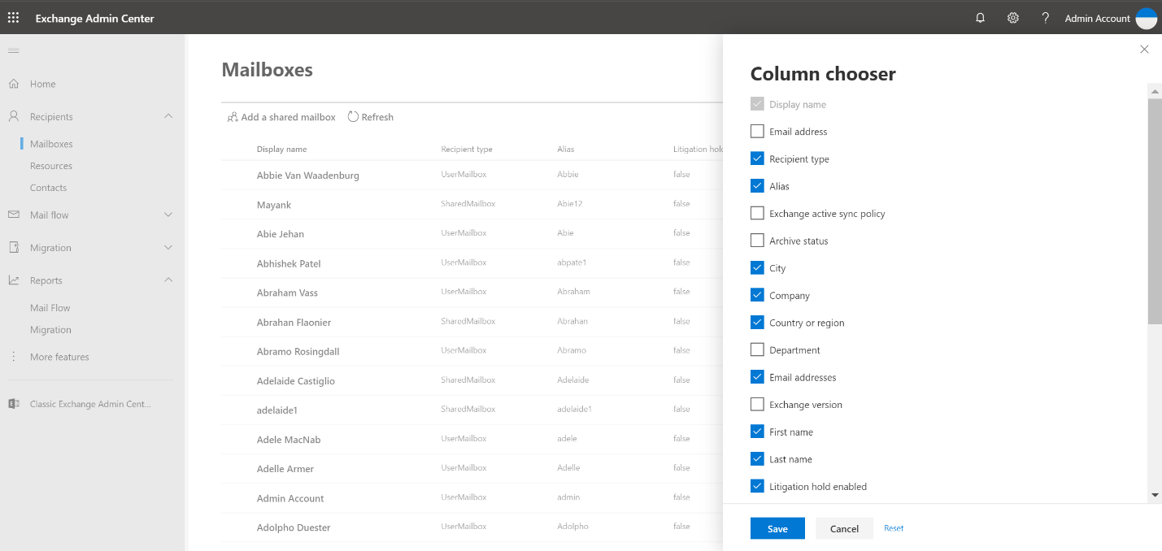Expand the Mail flow section chevron
1162x551 pixels.
(168, 215)
